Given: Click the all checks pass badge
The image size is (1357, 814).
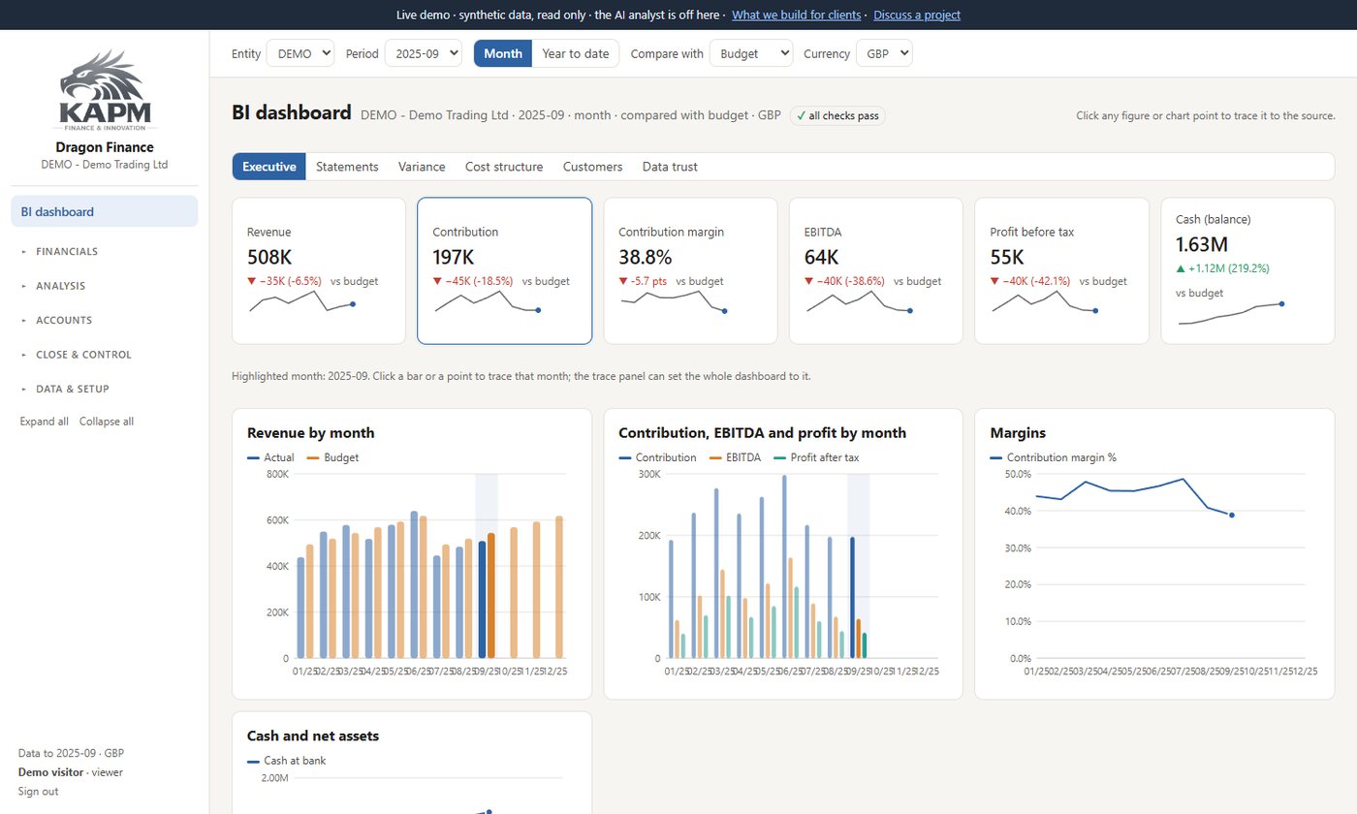Looking at the screenshot, I should point(837,116).
